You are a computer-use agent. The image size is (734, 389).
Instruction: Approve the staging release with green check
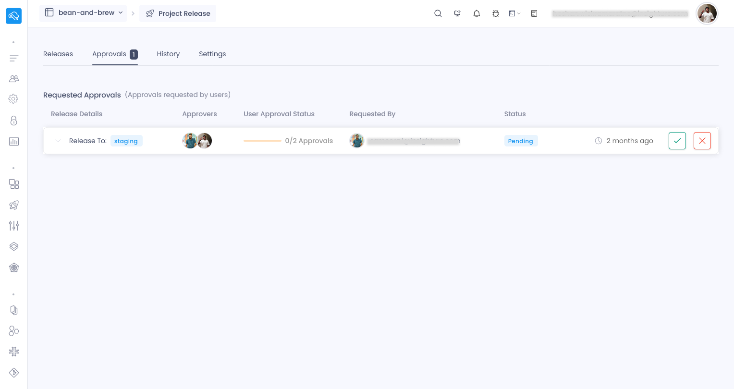click(x=677, y=141)
